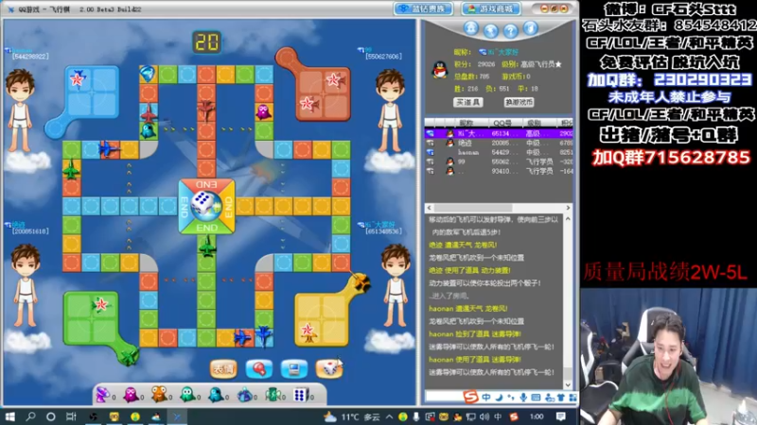Select the 绝迹 player row in list

pyautogui.click(x=499, y=144)
